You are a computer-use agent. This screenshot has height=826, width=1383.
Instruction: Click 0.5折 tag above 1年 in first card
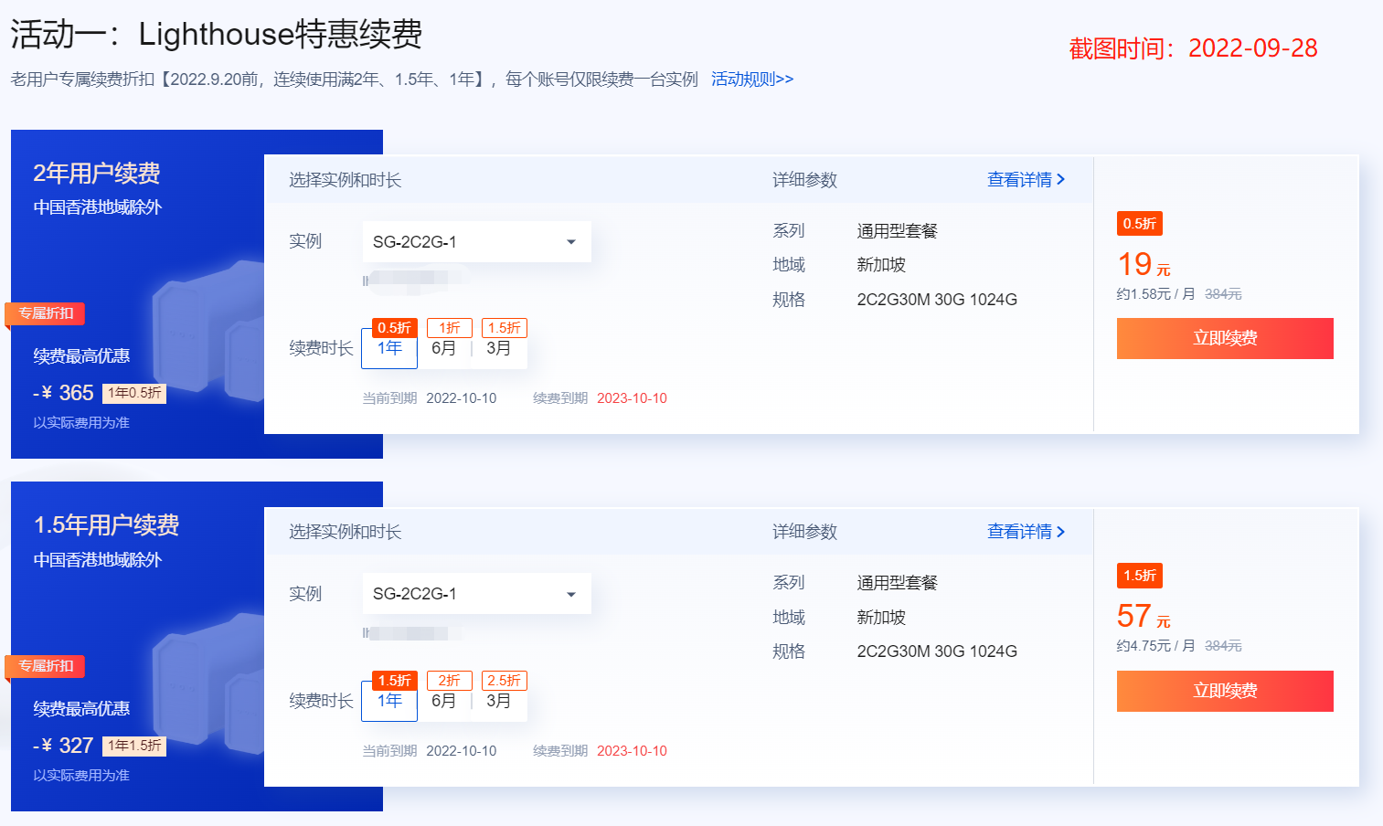click(x=395, y=328)
